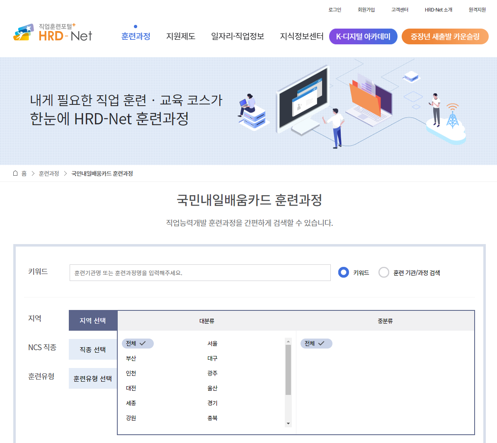Open the 지식정보센터 menu

tap(301, 36)
